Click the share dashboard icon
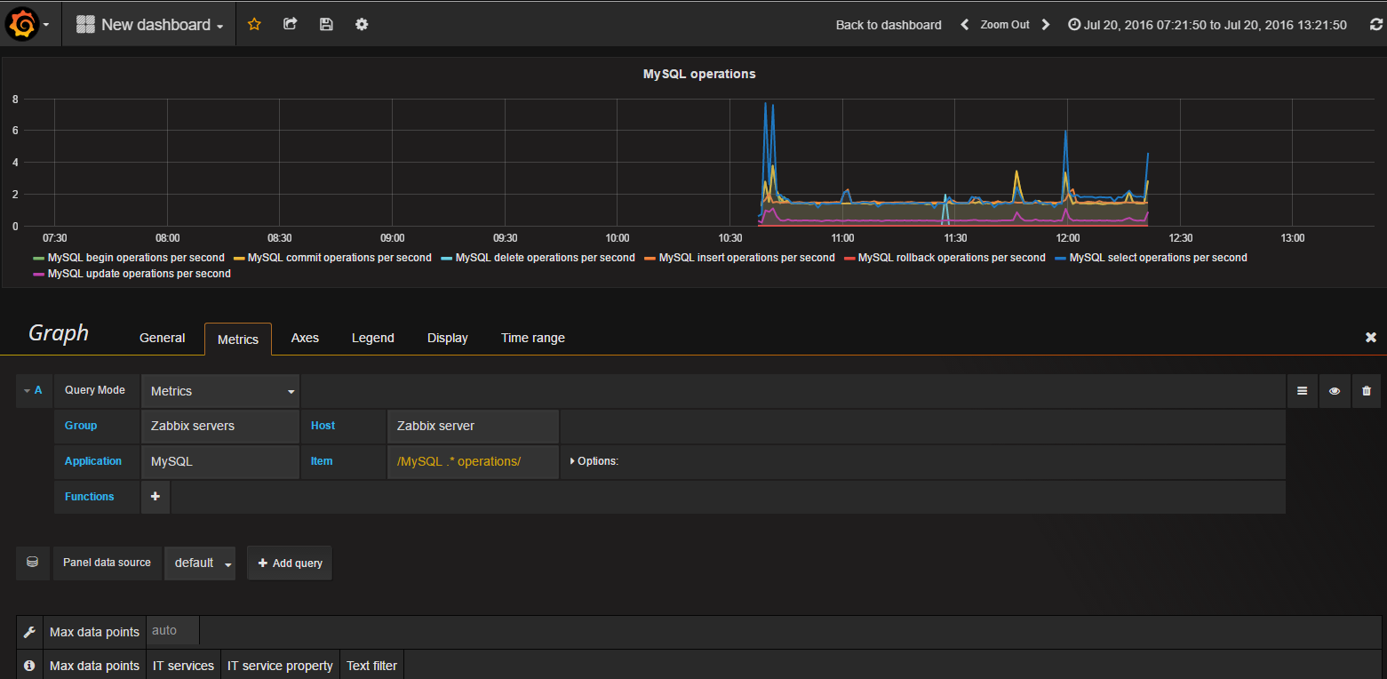This screenshot has height=679, width=1387. 290,25
